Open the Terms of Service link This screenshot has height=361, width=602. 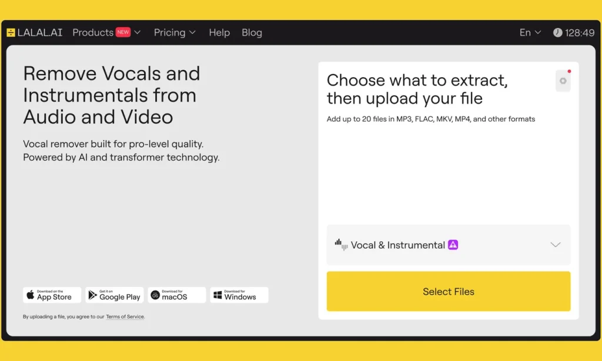click(125, 317)
